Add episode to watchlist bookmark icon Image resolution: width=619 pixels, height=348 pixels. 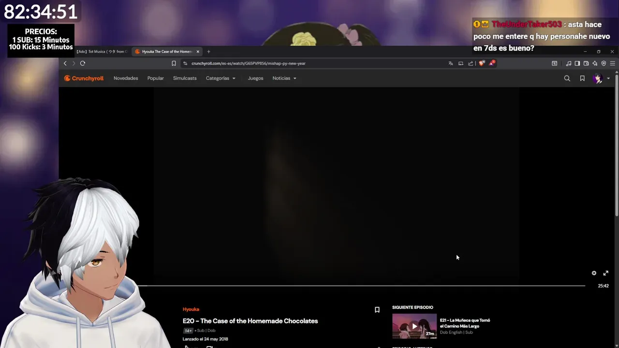(x=377, y=310)
